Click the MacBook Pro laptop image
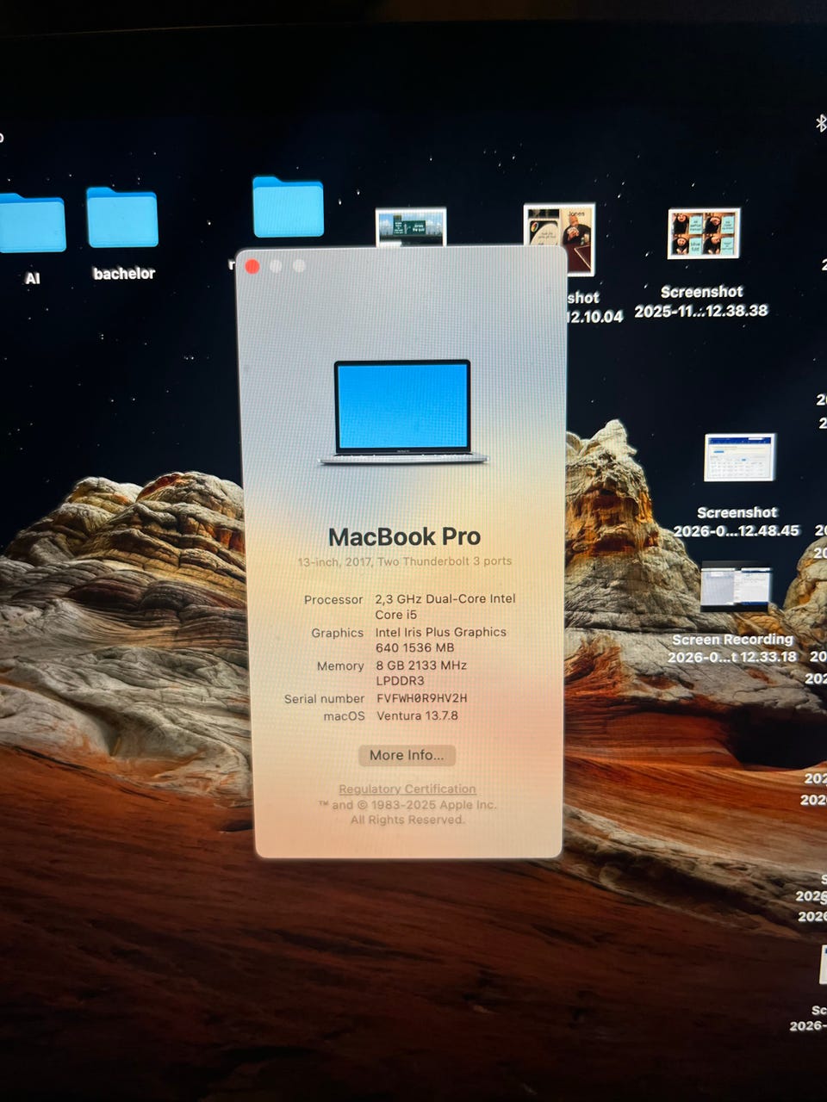The width and height of the screenshot is (827, 1102). [x=403, y=412]
